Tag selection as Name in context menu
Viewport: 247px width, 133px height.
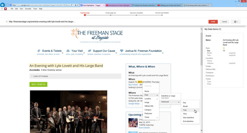coord(151,91)
